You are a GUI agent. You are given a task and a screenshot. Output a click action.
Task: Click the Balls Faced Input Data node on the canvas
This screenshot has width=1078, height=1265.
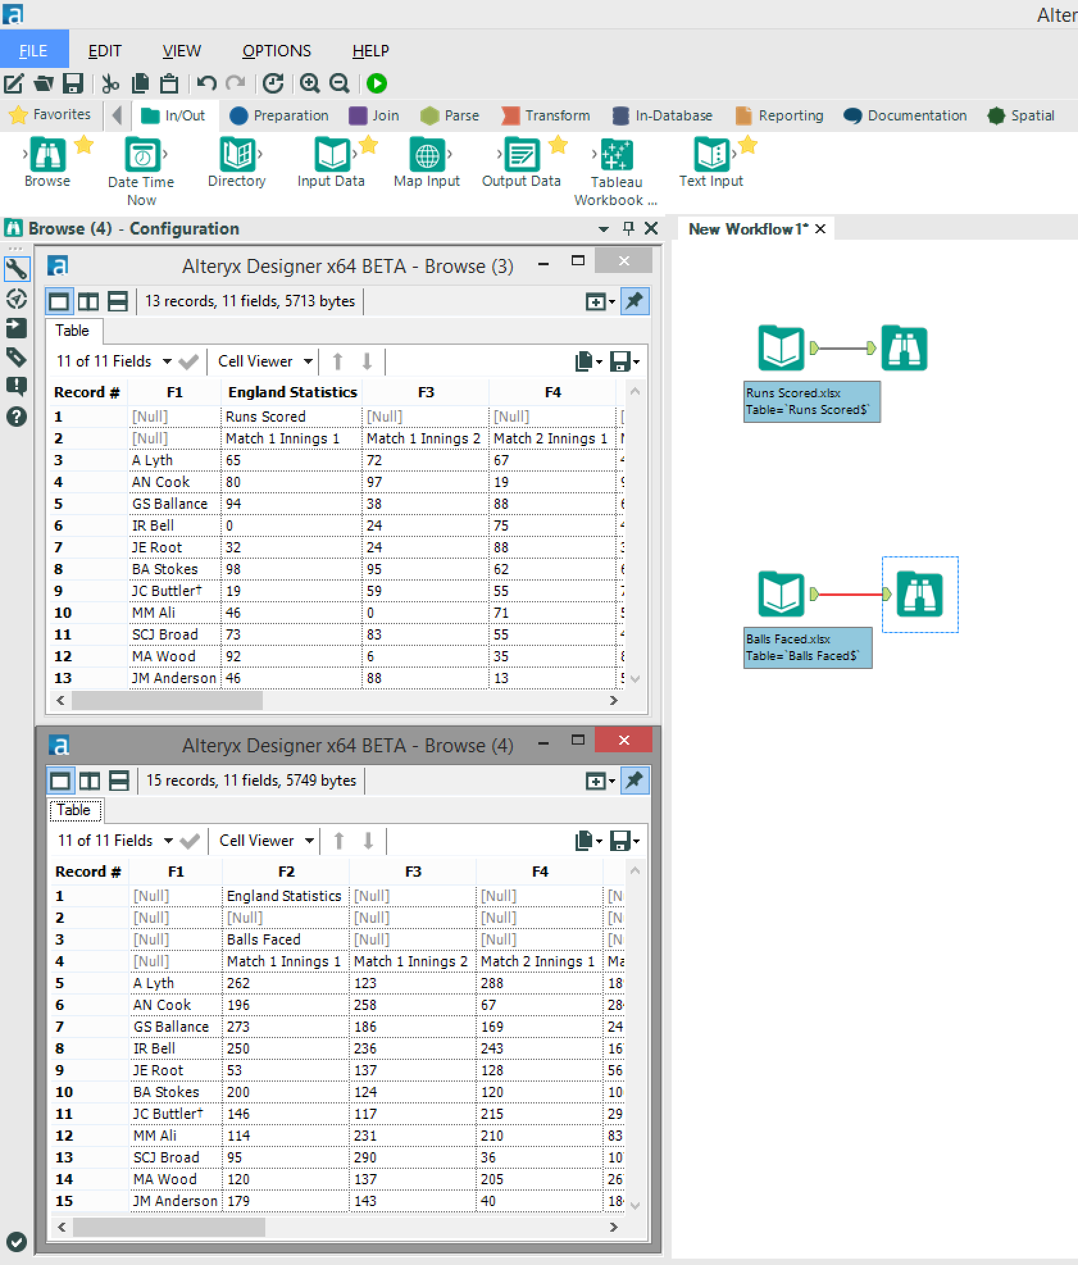pos(781,594)
